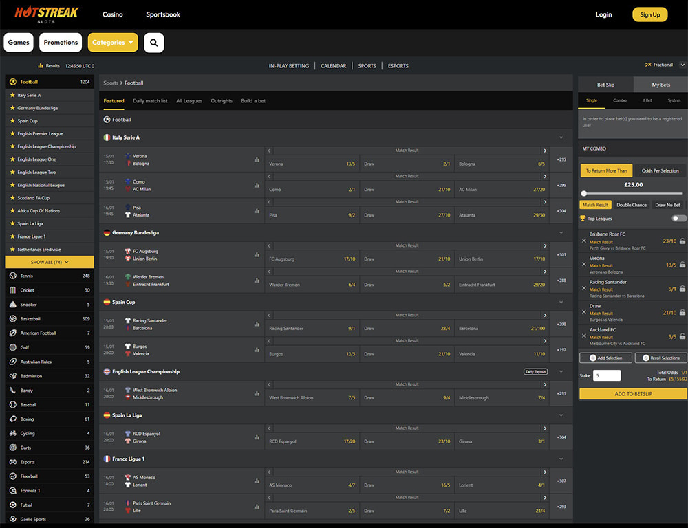Open stats icon for Verona vs Bologna

click(257, 159)
